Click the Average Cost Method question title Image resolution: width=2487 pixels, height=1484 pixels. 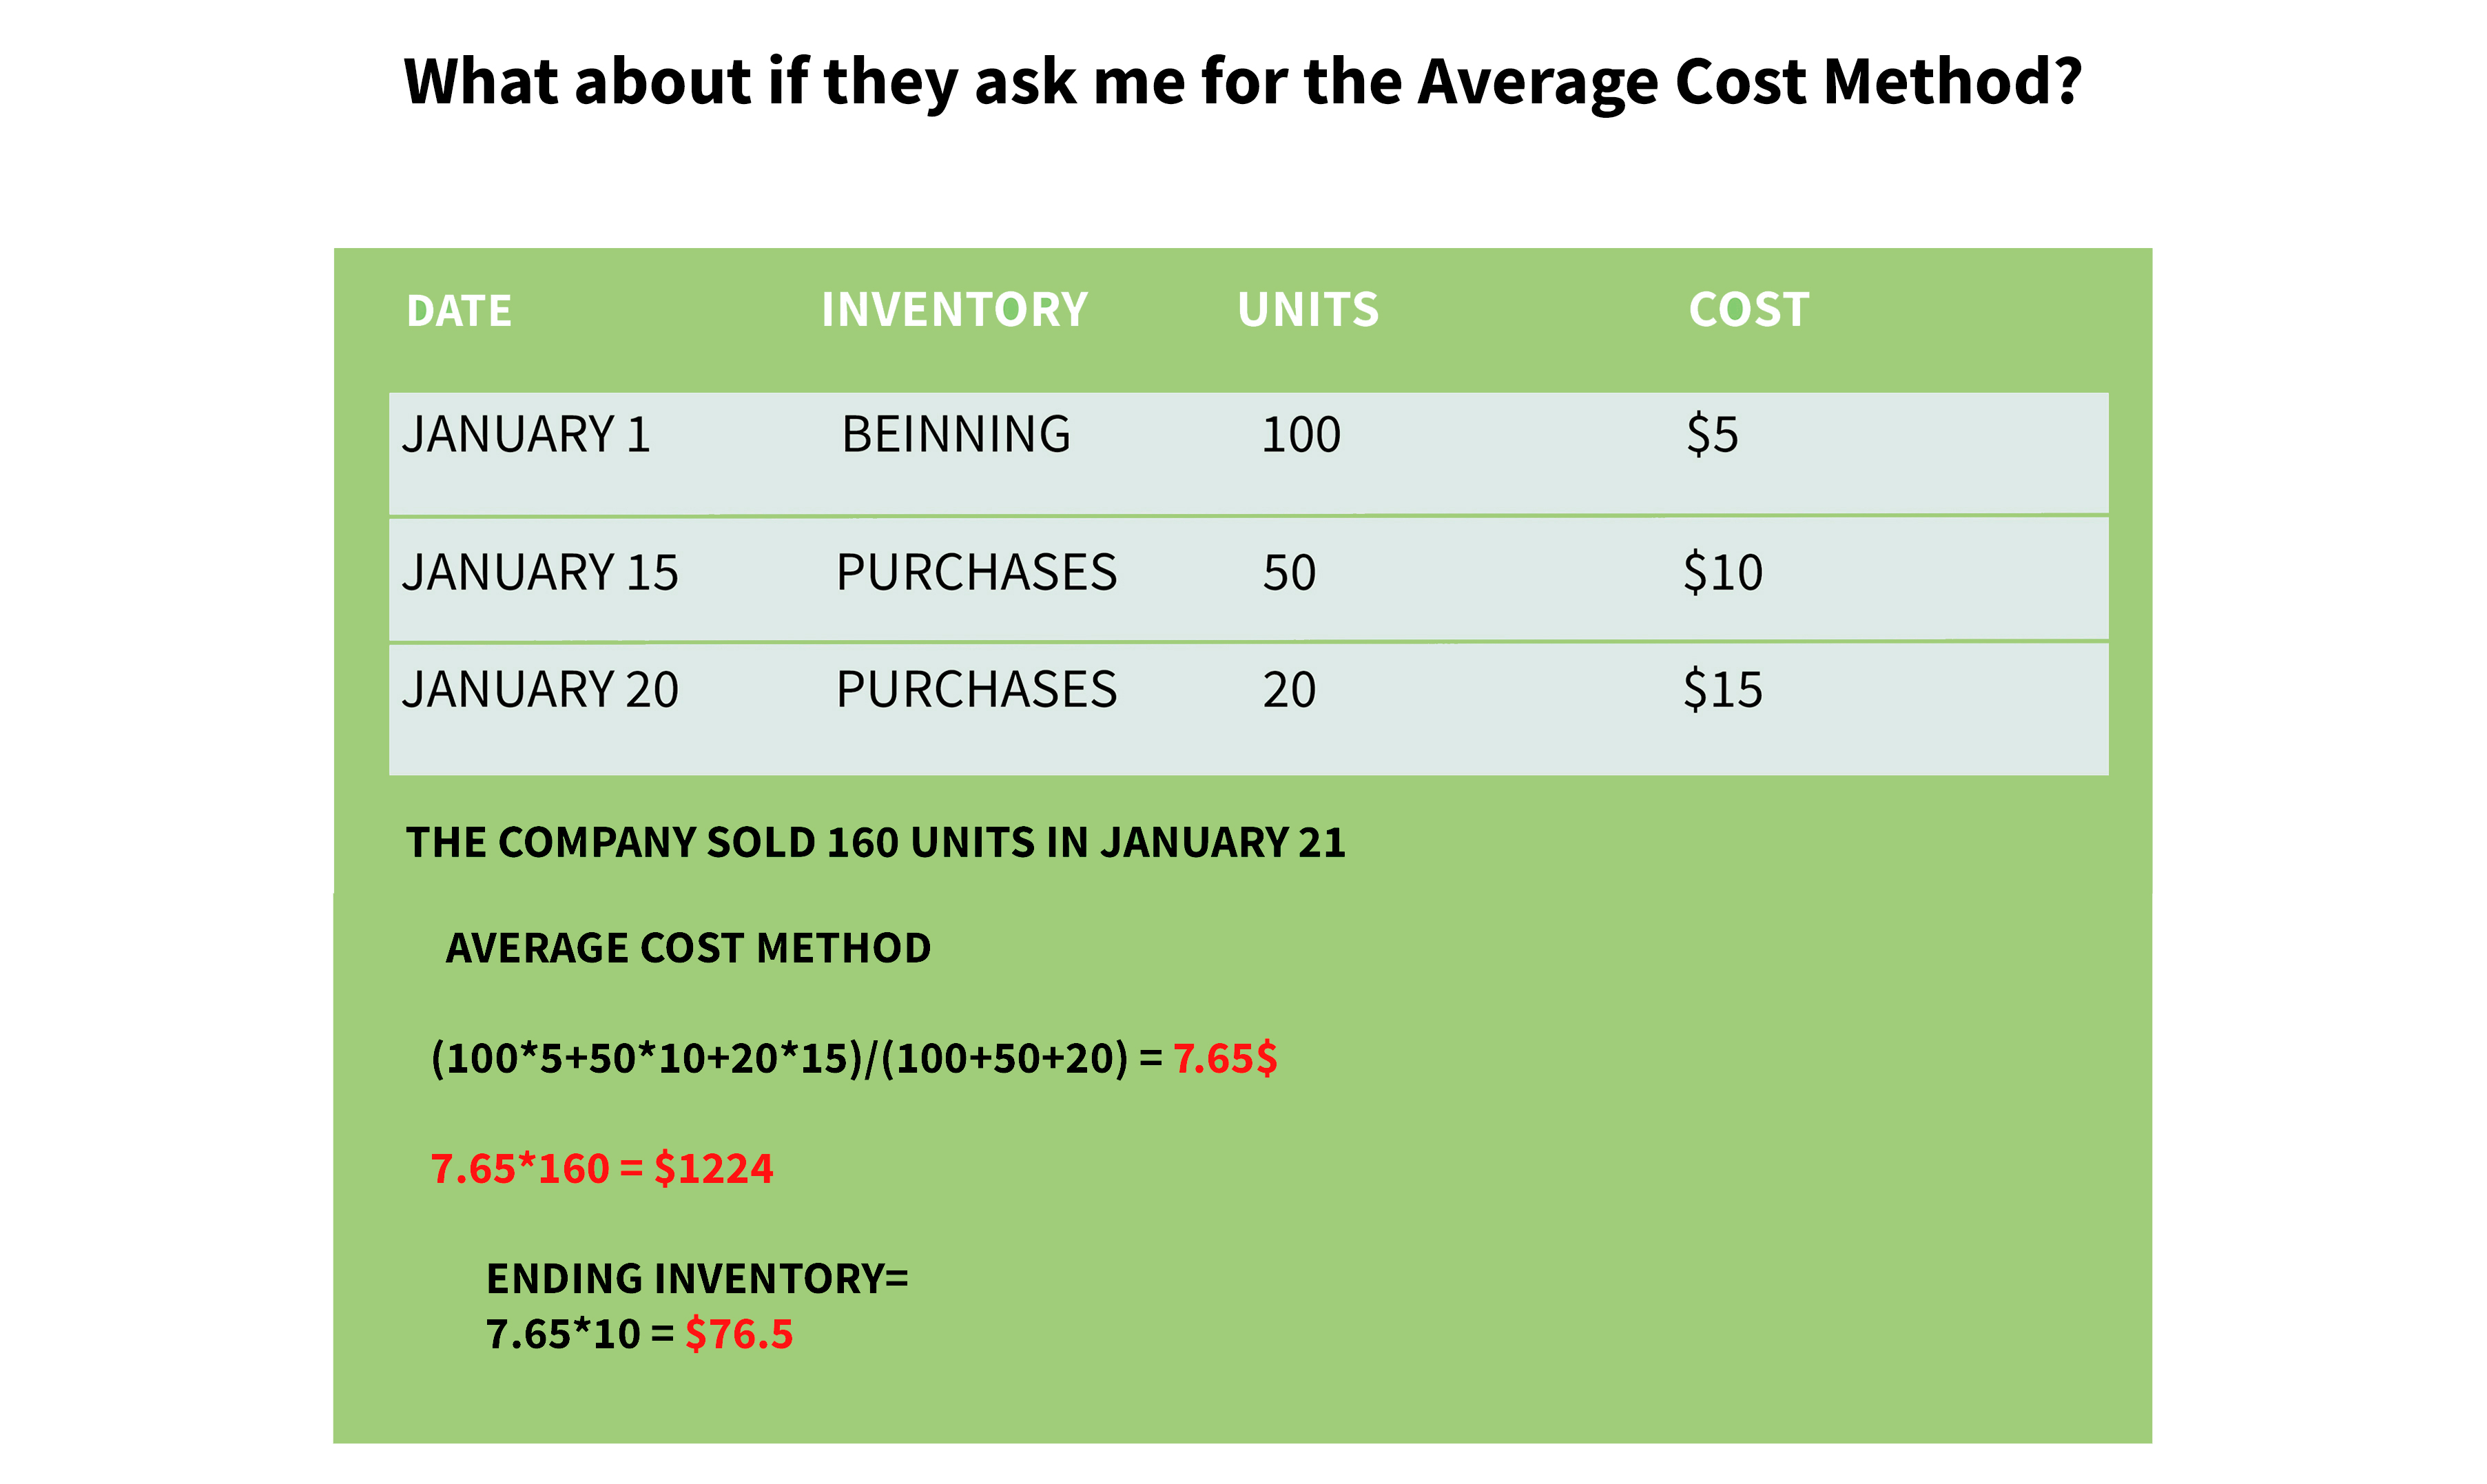tap(1243, 82)
